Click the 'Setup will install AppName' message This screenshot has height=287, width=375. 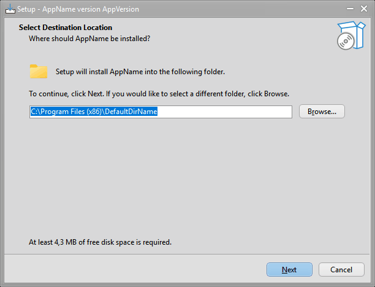pos(140,72)
